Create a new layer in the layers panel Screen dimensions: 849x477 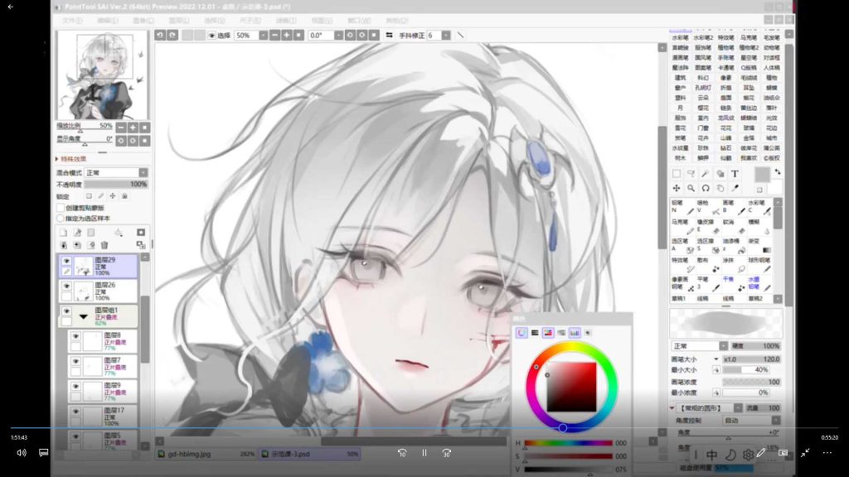point(63,233)
